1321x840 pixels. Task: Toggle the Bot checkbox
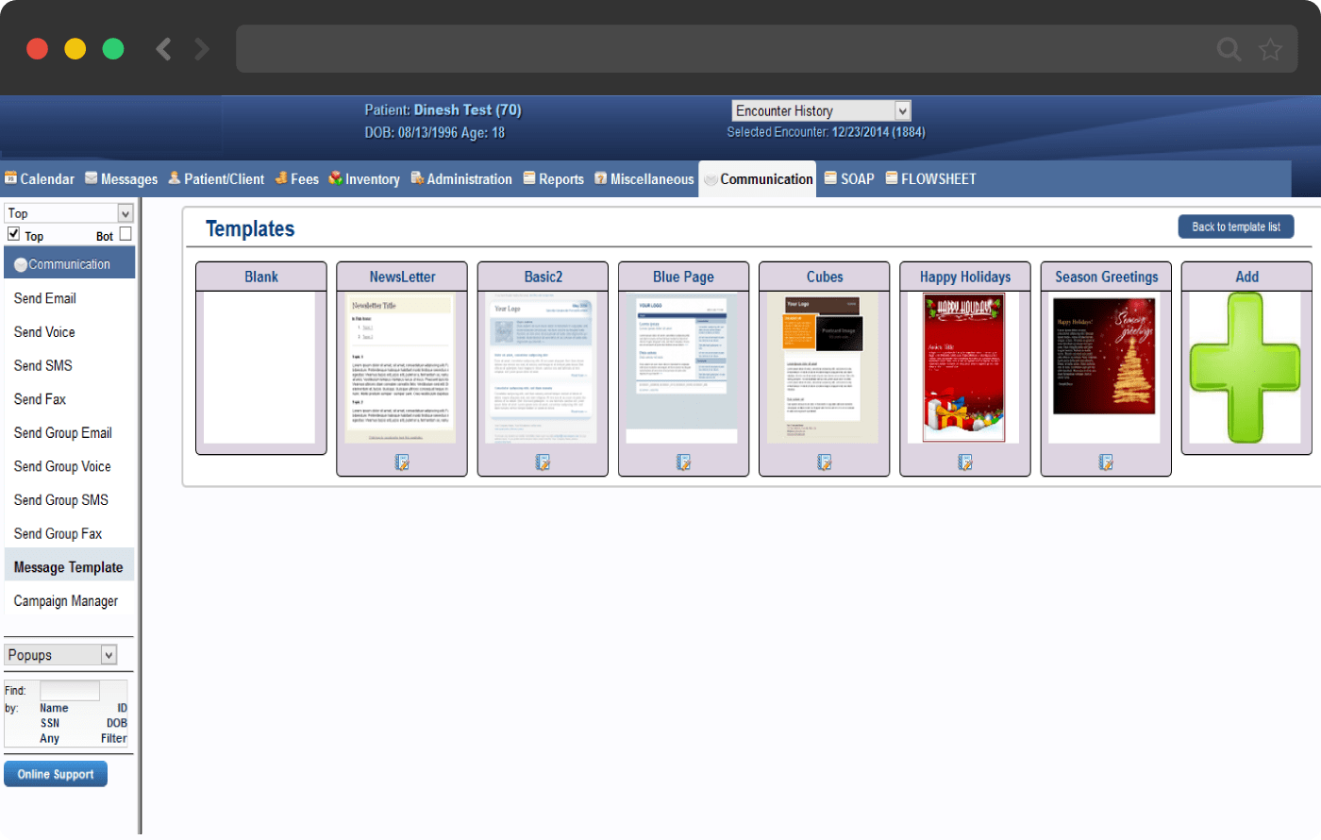(125, 233)
